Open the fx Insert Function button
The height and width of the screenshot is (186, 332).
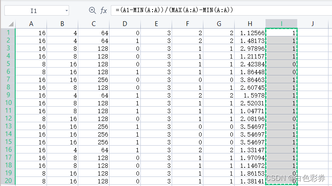click(x=103, y=10)
